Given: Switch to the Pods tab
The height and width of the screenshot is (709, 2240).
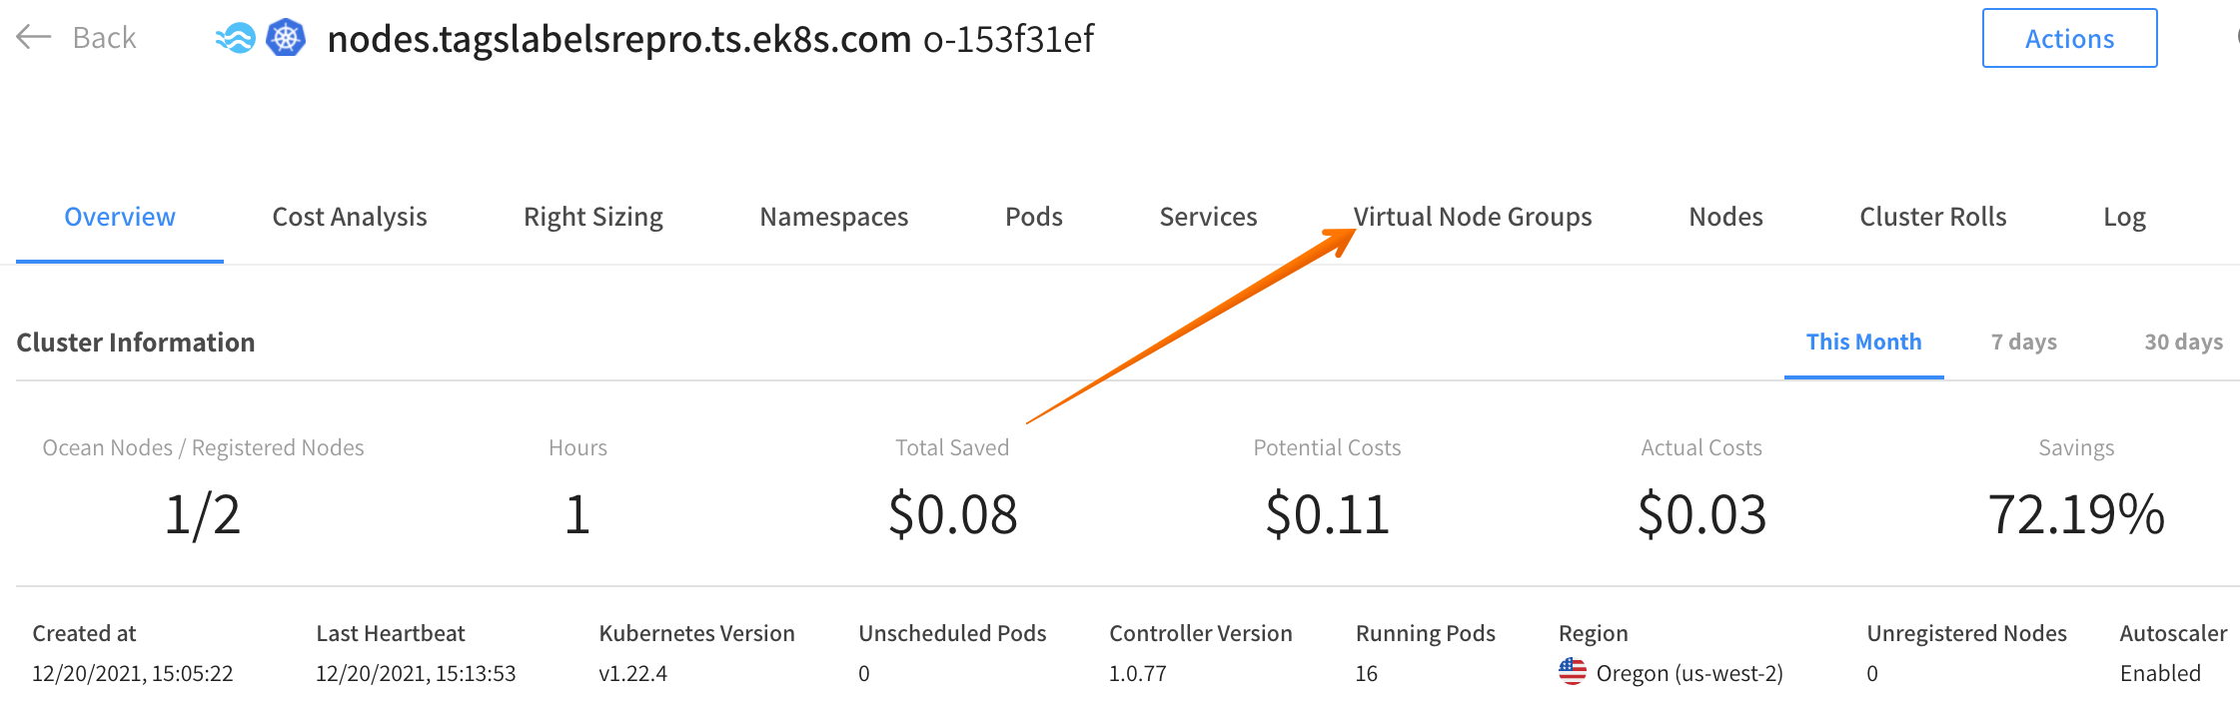Looking at the screenshot, I should point(1034,217).
